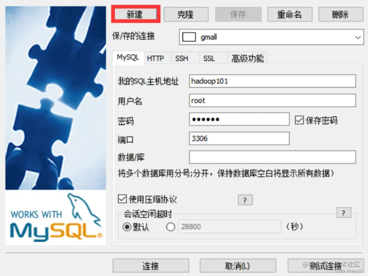This screenshot has width=368, height=276.
Task: Click the port field showing 3306
Action: (x=239, y=139)
